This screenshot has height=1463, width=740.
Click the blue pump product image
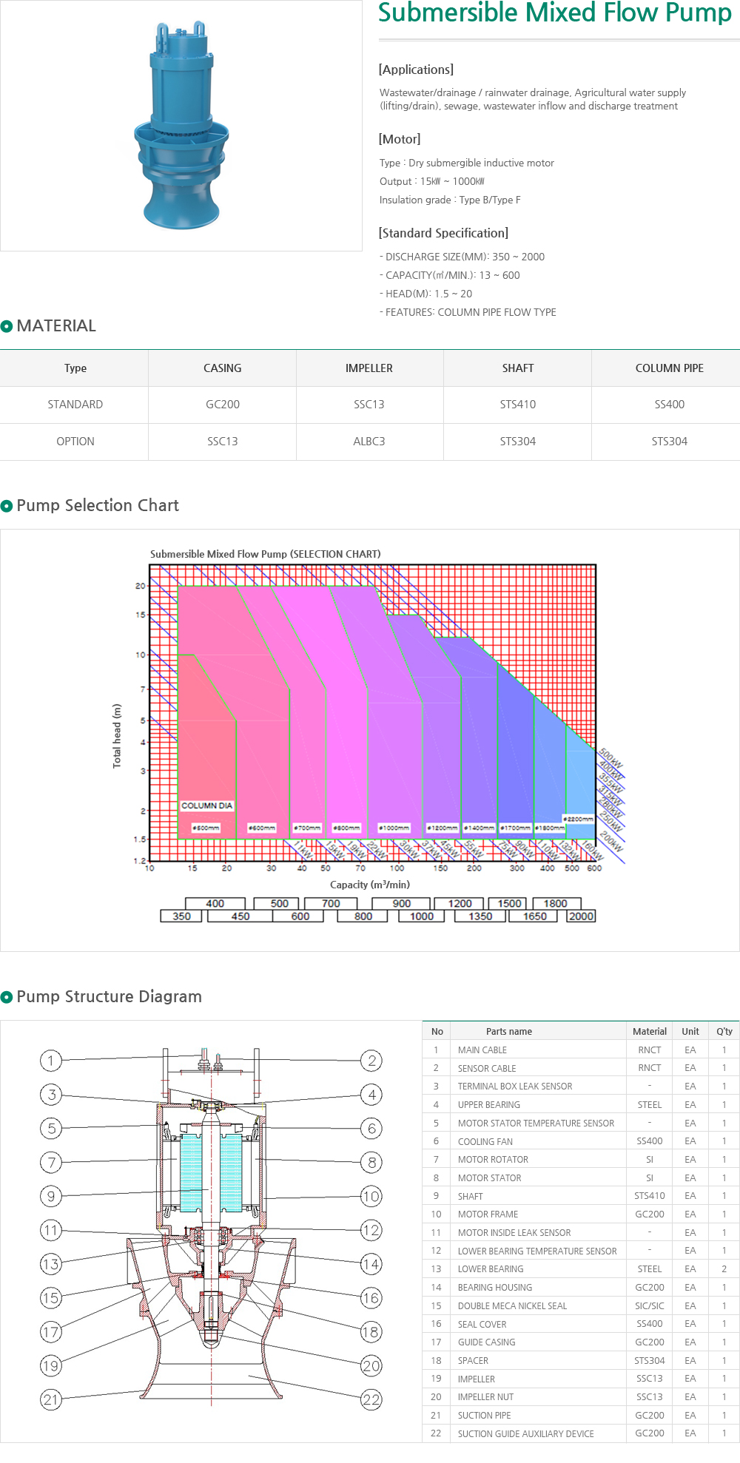181,126
